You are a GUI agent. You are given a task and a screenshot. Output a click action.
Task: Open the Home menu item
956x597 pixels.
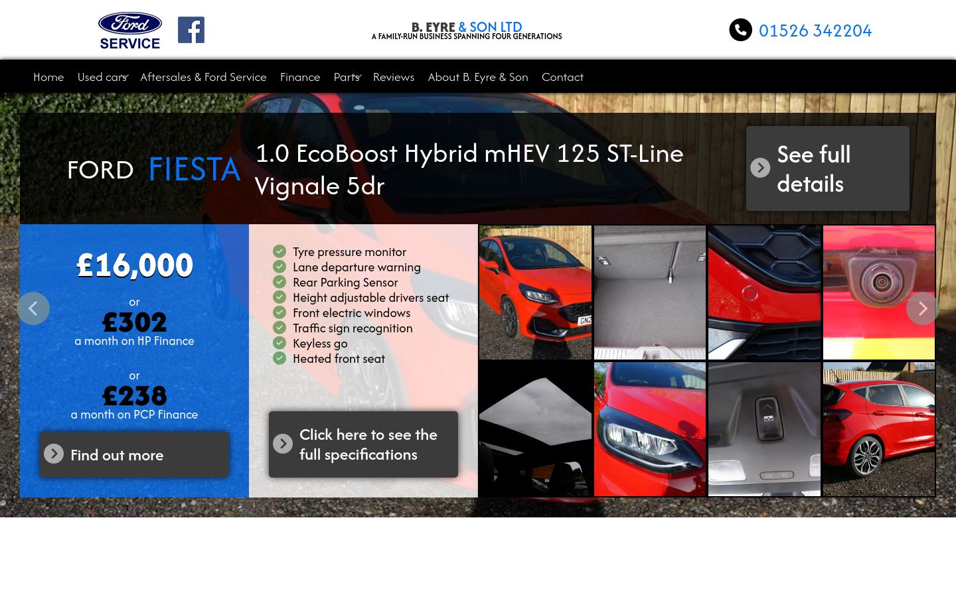pyautogui.click(x=48, y=77)
